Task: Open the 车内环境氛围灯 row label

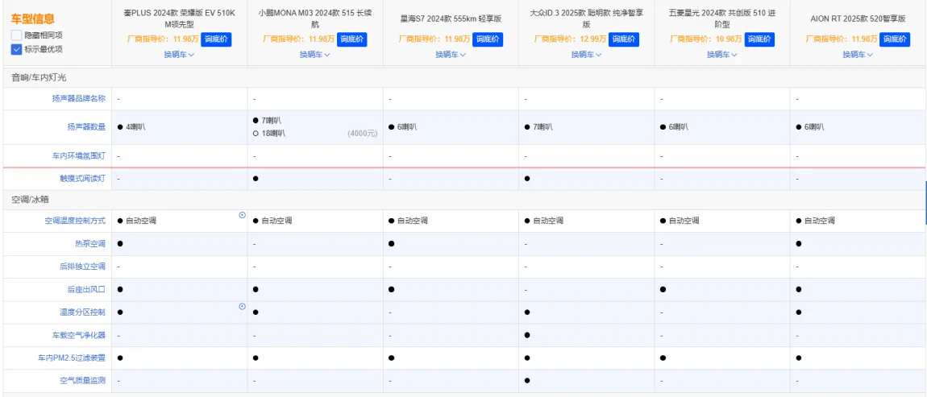Action: (x=79, y=156)
